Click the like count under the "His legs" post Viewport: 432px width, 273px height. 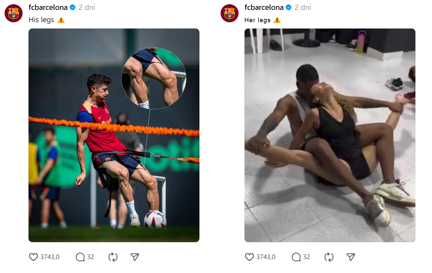pyautogui.click(x=50, y=257)
